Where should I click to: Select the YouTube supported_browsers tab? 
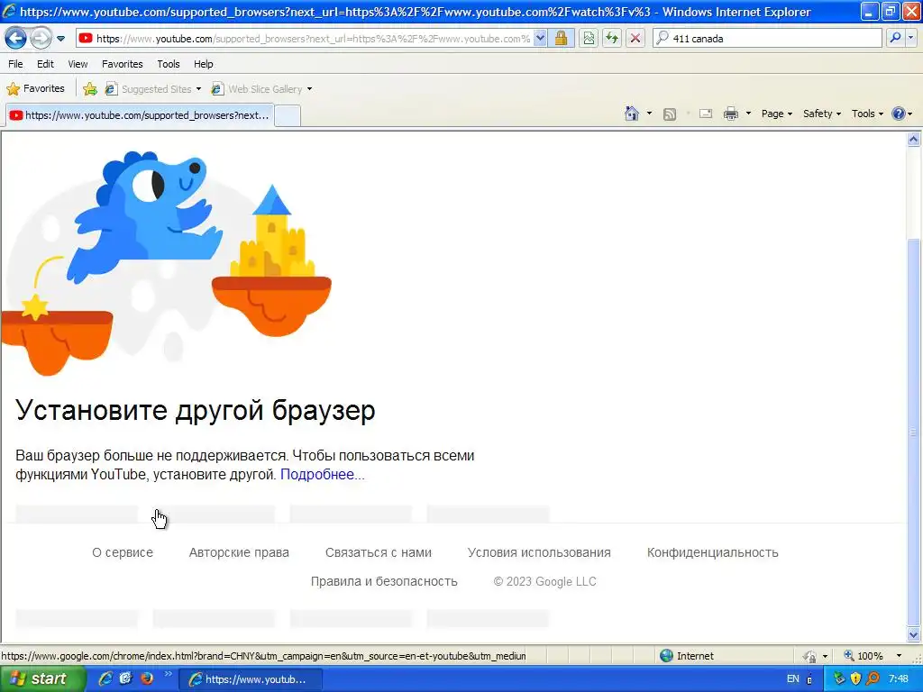pyautogui.click(x=140, y=115)
